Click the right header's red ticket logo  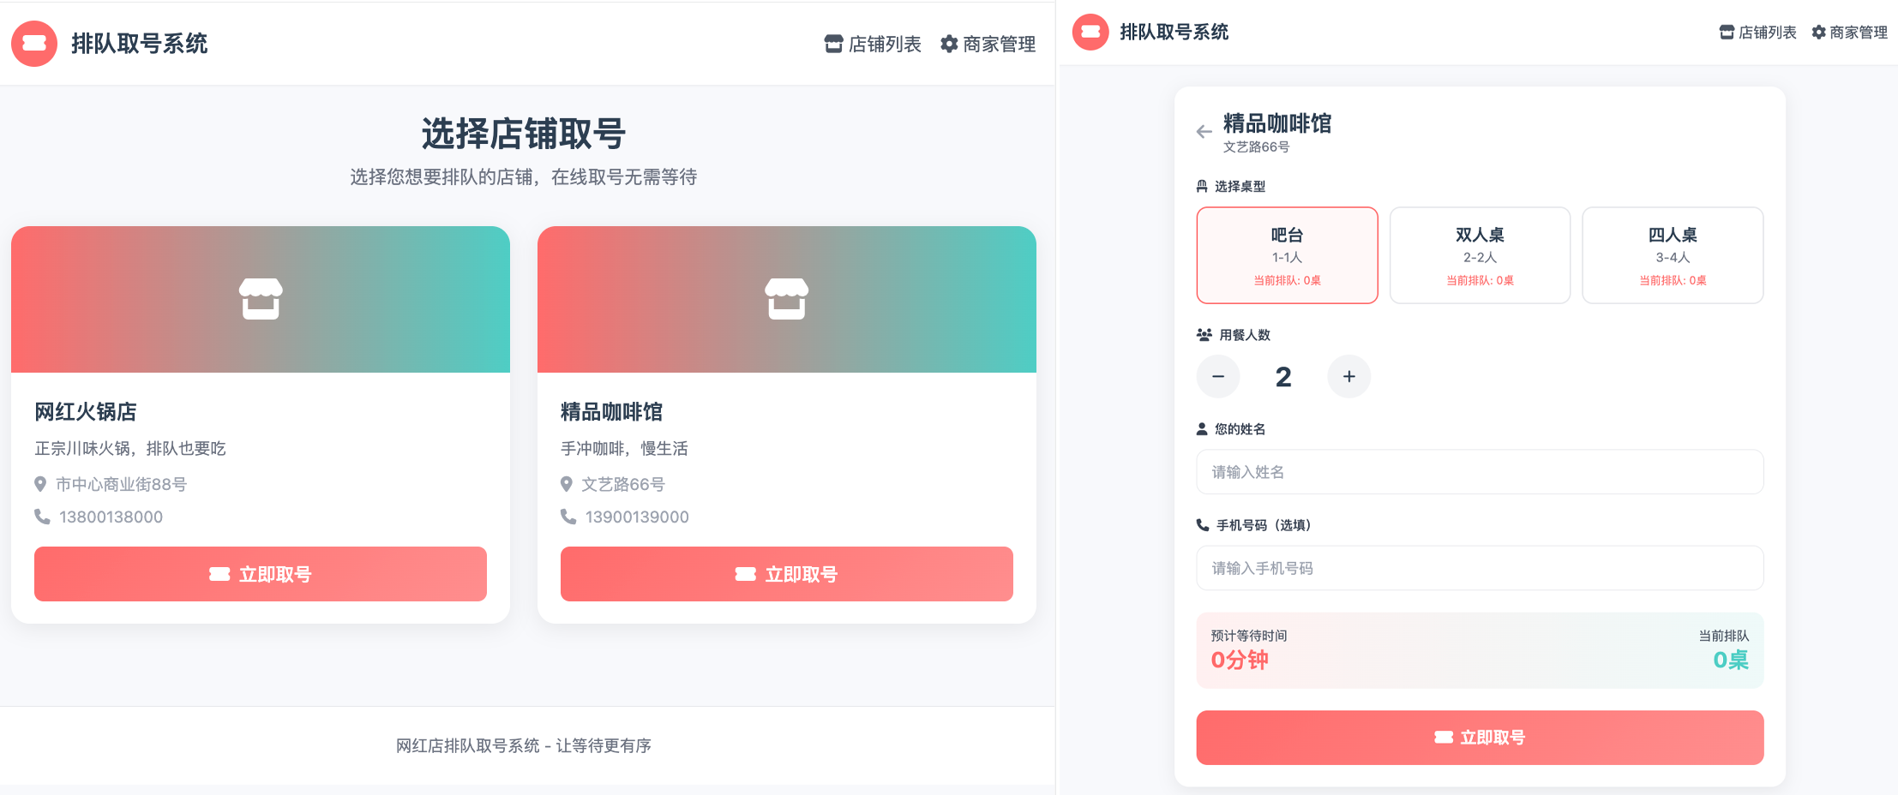(x=1090, y=32)
